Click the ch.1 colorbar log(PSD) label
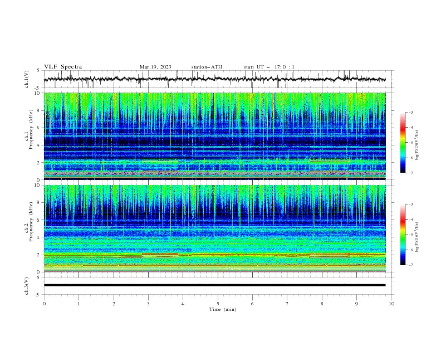 [417, 145]
